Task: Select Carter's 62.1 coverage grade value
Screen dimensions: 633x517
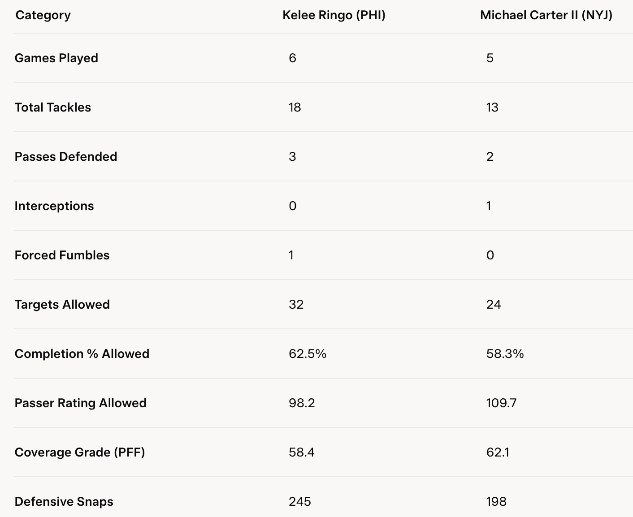Action: (497, 452)
